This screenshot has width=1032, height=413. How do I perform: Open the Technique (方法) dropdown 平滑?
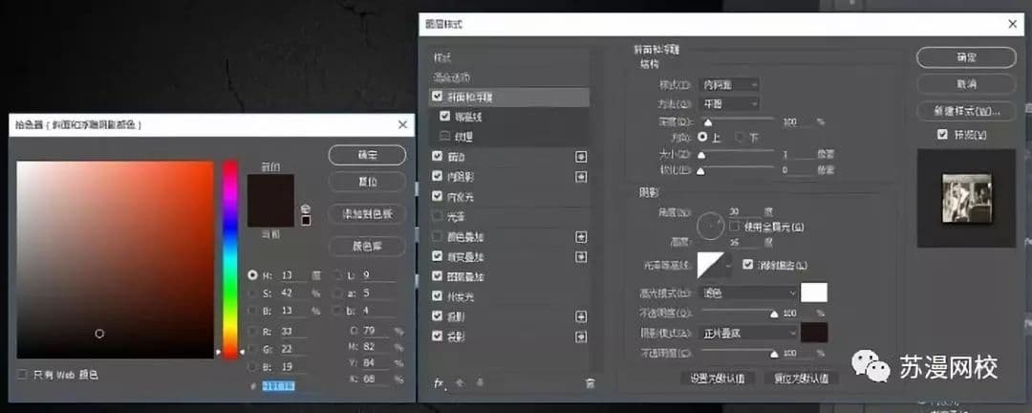click(x=730, y=103)
